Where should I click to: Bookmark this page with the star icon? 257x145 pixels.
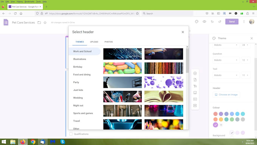point(137,14)
